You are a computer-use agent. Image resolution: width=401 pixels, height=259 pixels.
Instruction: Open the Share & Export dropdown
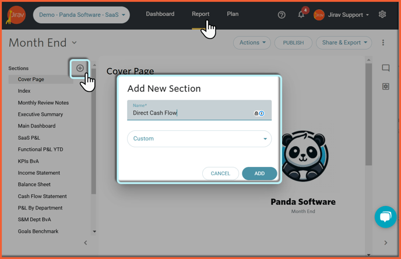tap(344, 42)
